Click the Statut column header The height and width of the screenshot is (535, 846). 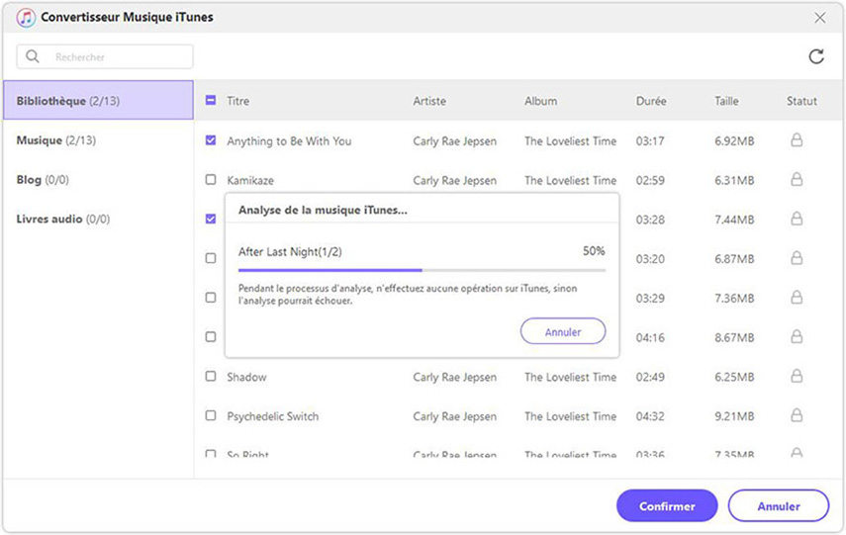(801, 101)
